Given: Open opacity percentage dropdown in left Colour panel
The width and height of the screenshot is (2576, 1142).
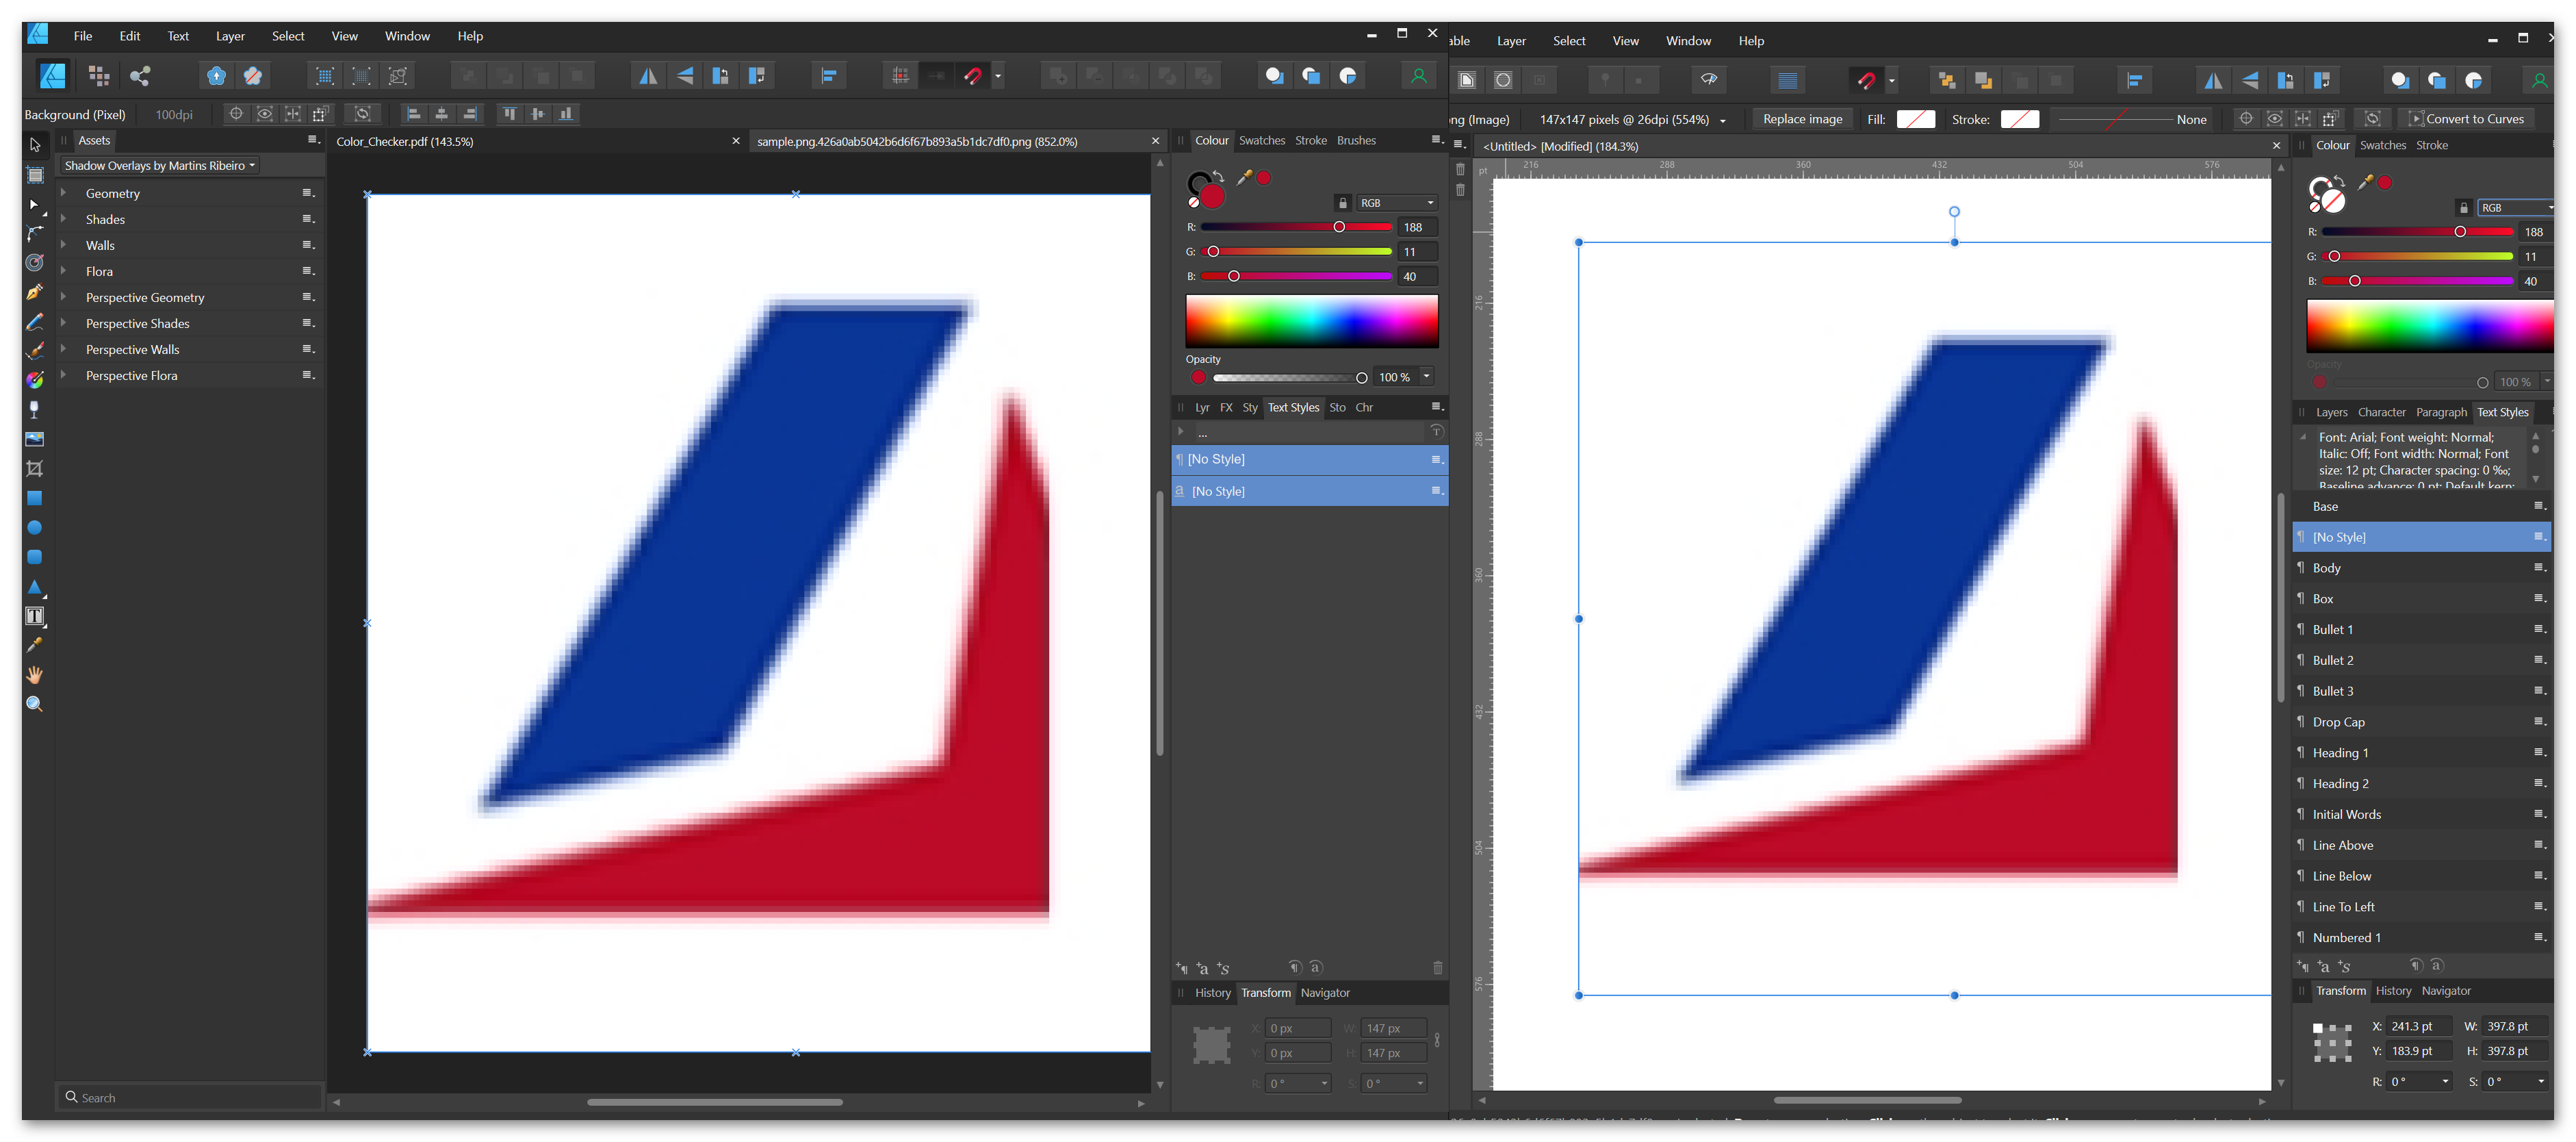Looking at the screenshot, I should click(x=1427, y=377).
